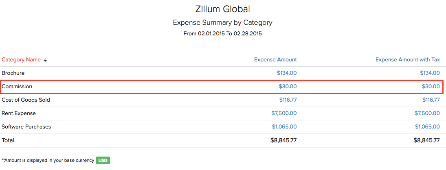The height and width of the screenshot is (170, 446).
Task: Open Cost of Goods Sold amount $116.77
Action: 288,100
